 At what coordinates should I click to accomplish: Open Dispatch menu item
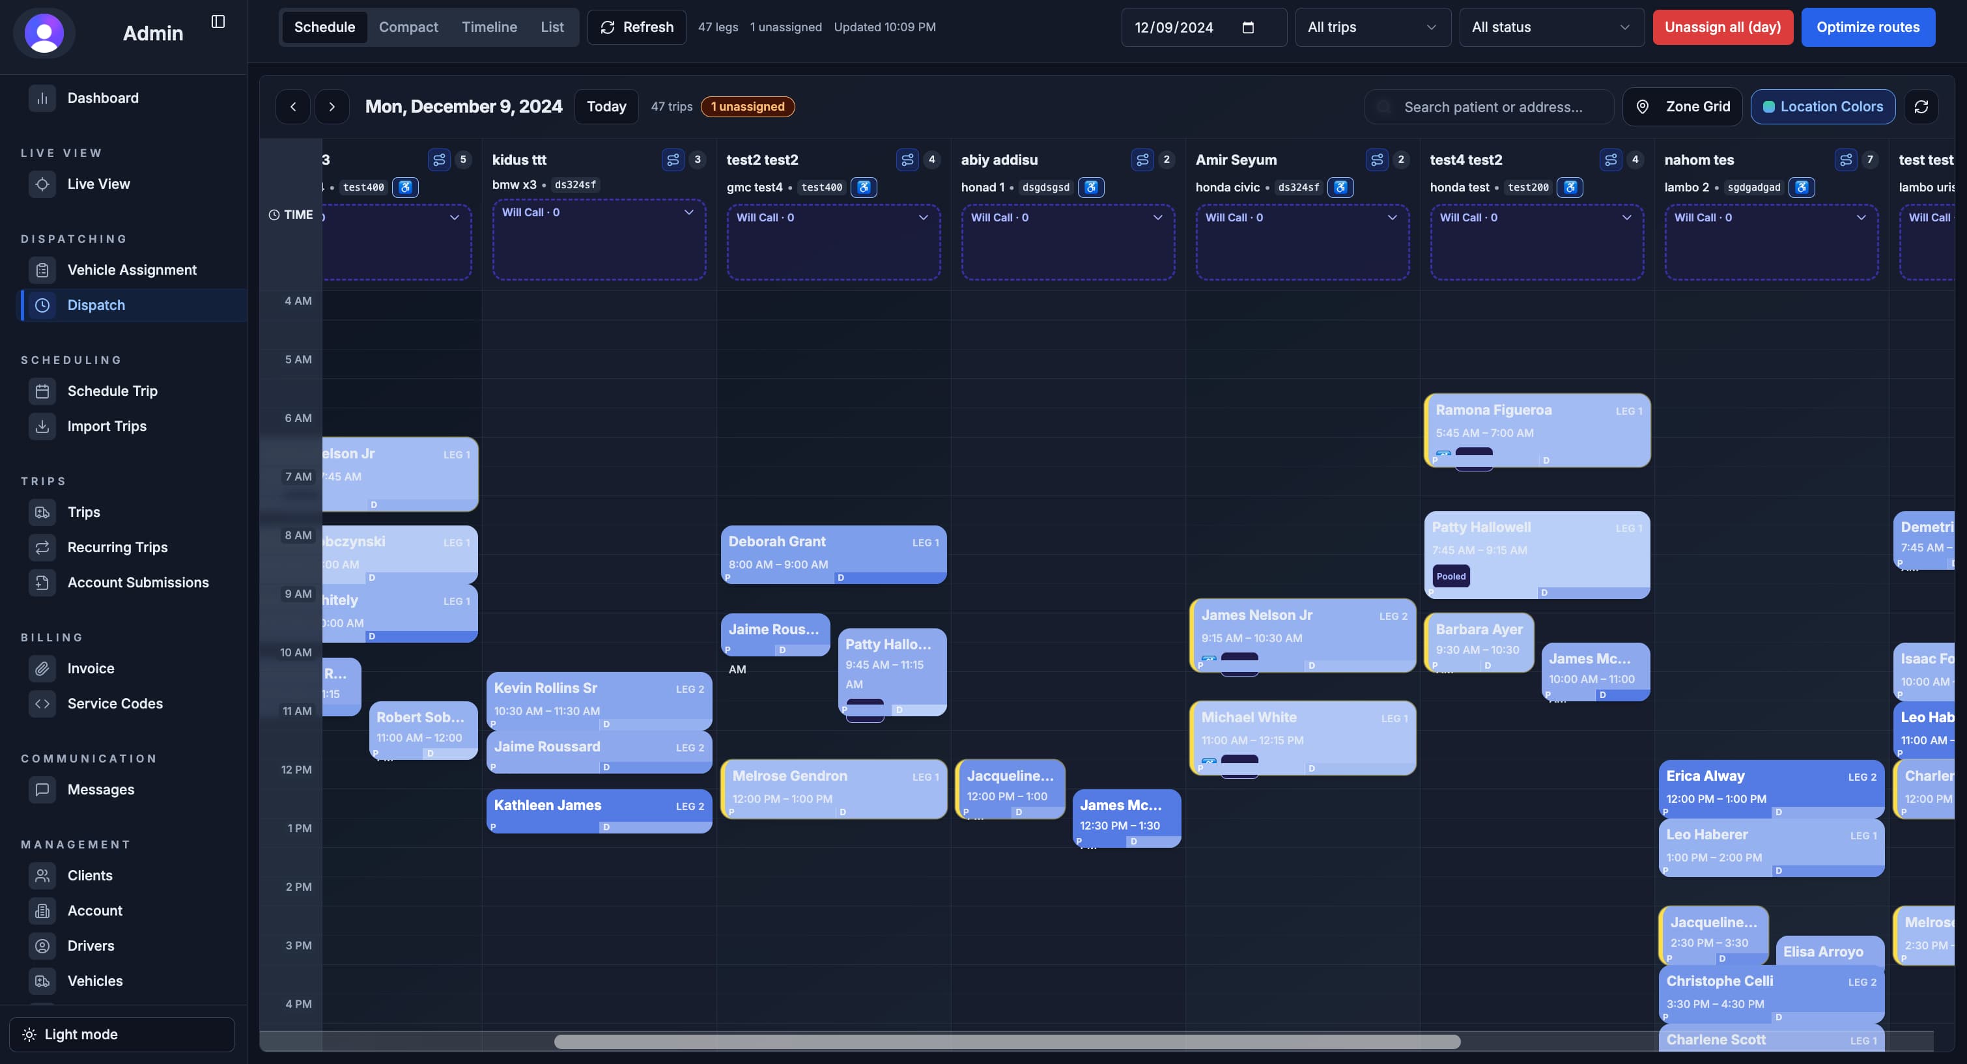point(132,305)
